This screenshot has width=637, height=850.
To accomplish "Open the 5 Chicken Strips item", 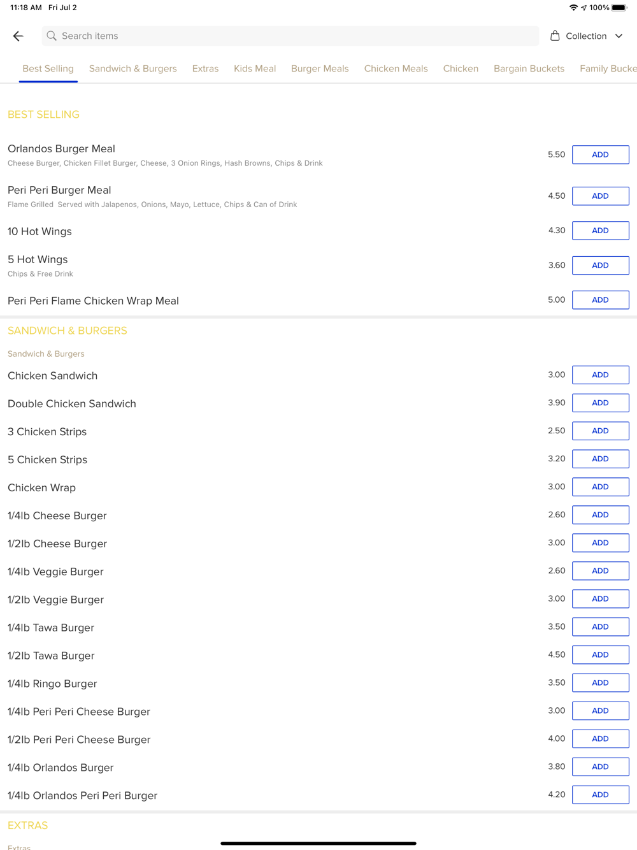I will click(47, 459).
